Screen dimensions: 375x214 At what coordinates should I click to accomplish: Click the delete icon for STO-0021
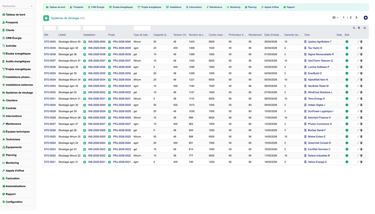coord(361,162)
